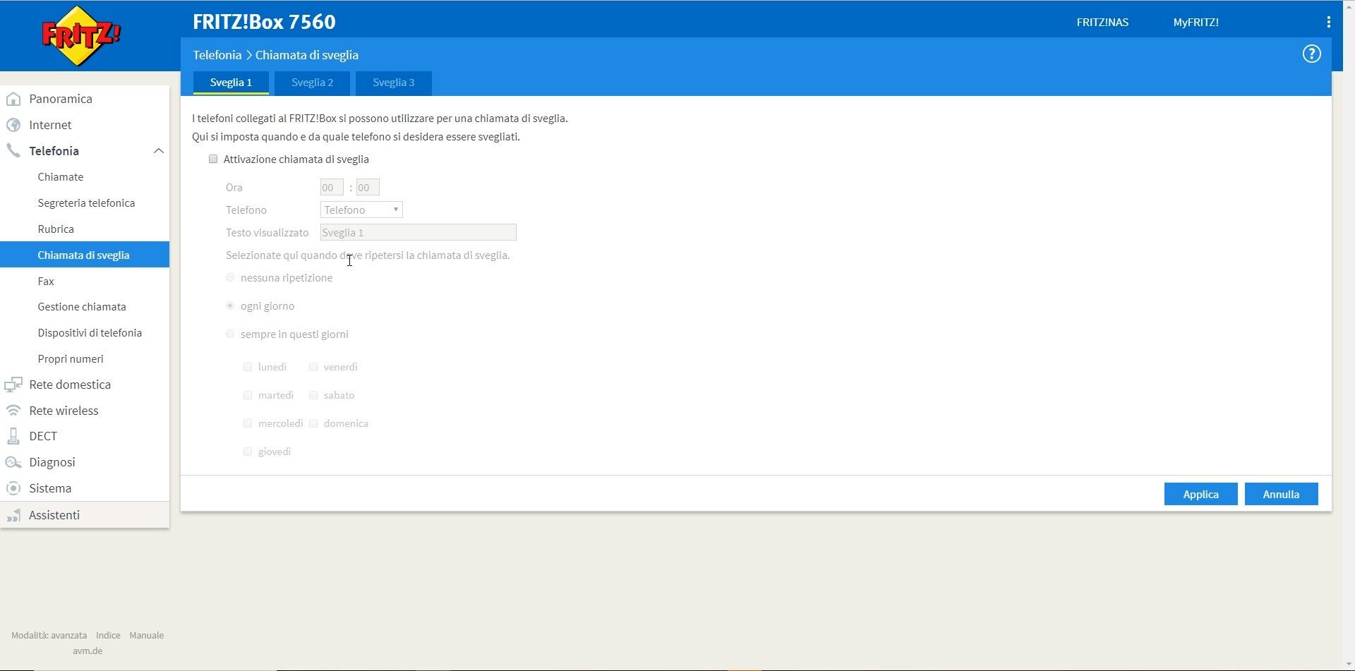Click the Testo visualizzato text field
This screenshot has height=671, width=1355.
click(418, 233)
